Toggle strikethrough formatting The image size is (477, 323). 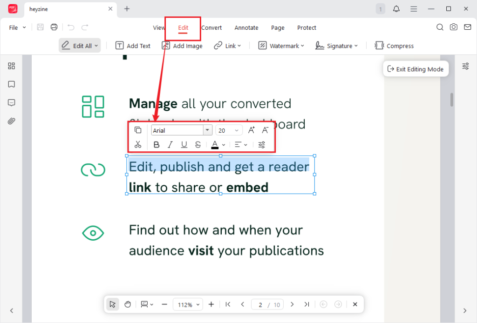click(x=198, y=145)
